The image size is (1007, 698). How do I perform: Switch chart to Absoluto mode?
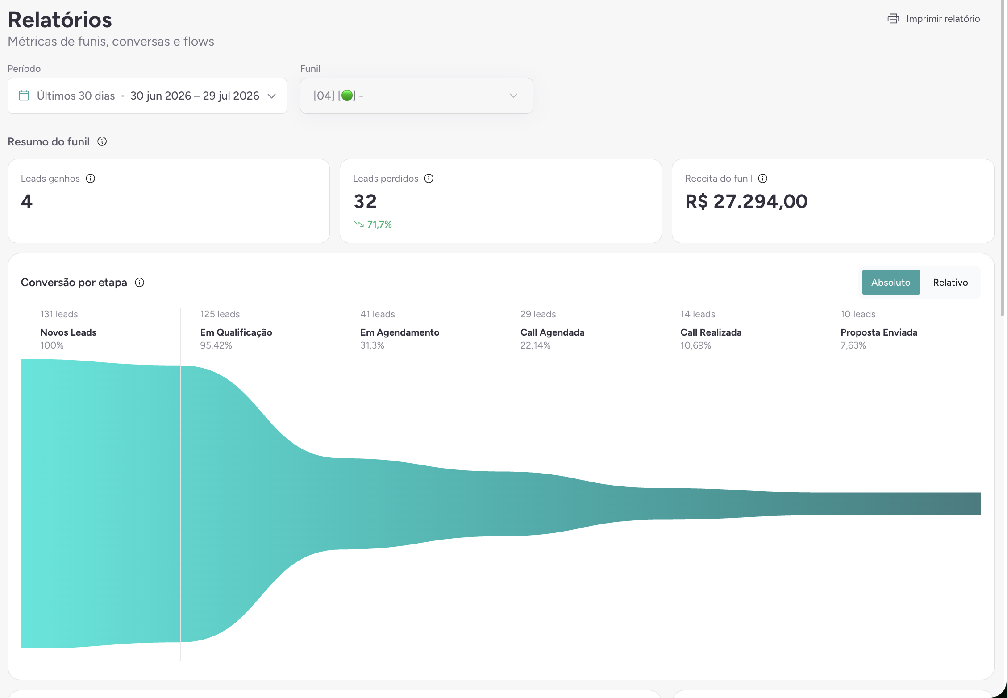tap(891, 283)
